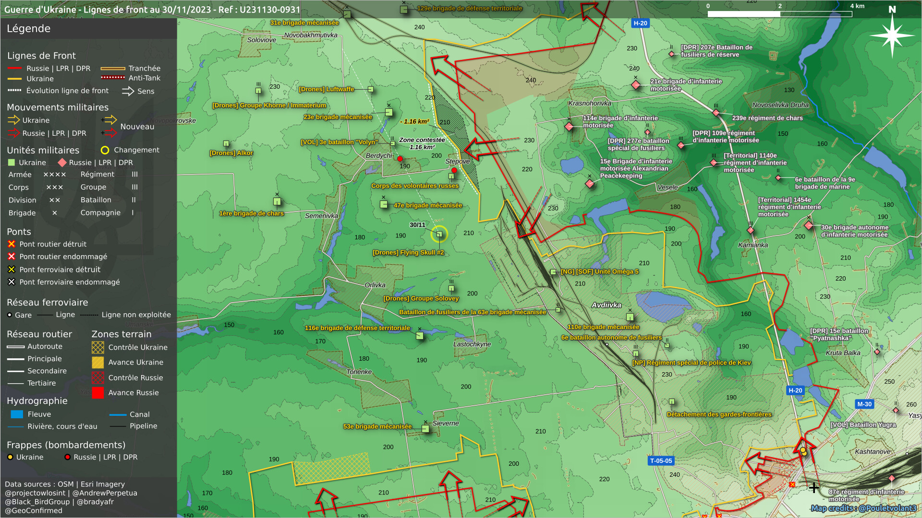Click the Avdiivka town label
The width and height of the screenshot is (922, 518).
pyautogui.click(x=606, y=305)
